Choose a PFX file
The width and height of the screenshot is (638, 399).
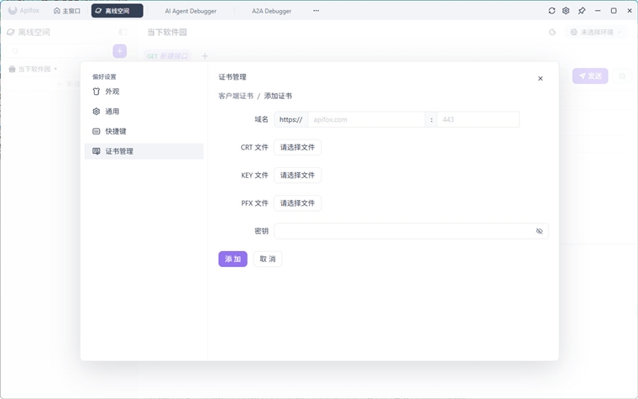(x=297, y=203)
